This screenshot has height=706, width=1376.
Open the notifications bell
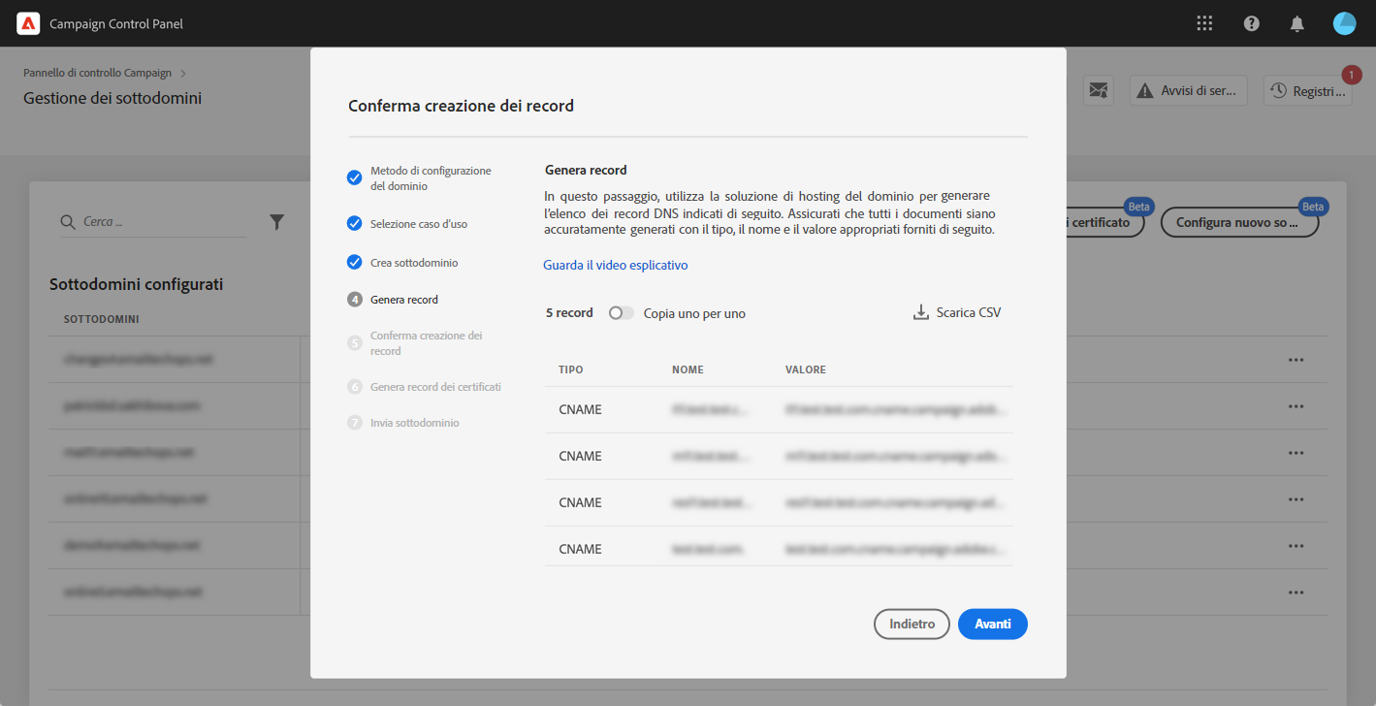coord(1297,23)
